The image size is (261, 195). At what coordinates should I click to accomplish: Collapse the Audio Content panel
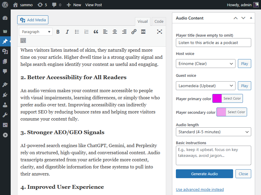point(251,18)
